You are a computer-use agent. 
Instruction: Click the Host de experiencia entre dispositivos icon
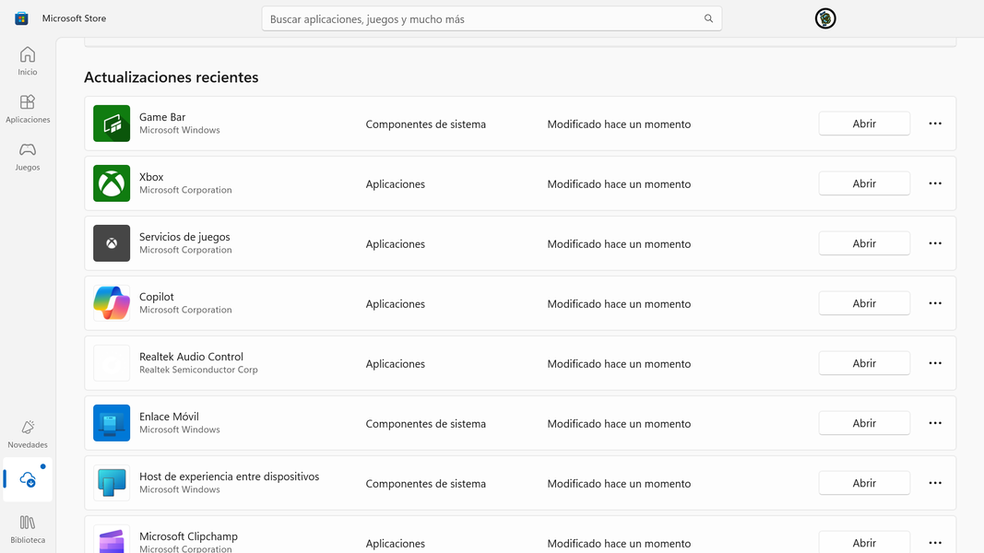[x=112, y=483]
